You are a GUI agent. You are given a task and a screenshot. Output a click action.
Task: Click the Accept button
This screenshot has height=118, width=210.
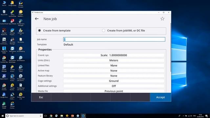coord(160,97)
